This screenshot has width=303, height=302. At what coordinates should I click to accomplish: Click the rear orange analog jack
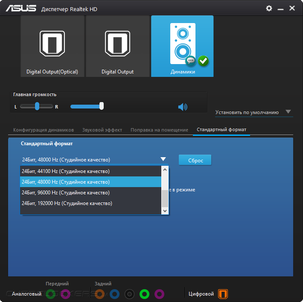click(x=99, y=294)
